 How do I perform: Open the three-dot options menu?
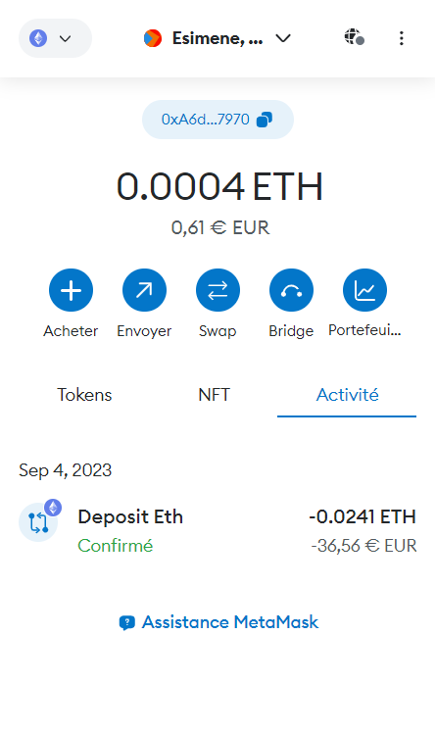coord(402,38)
